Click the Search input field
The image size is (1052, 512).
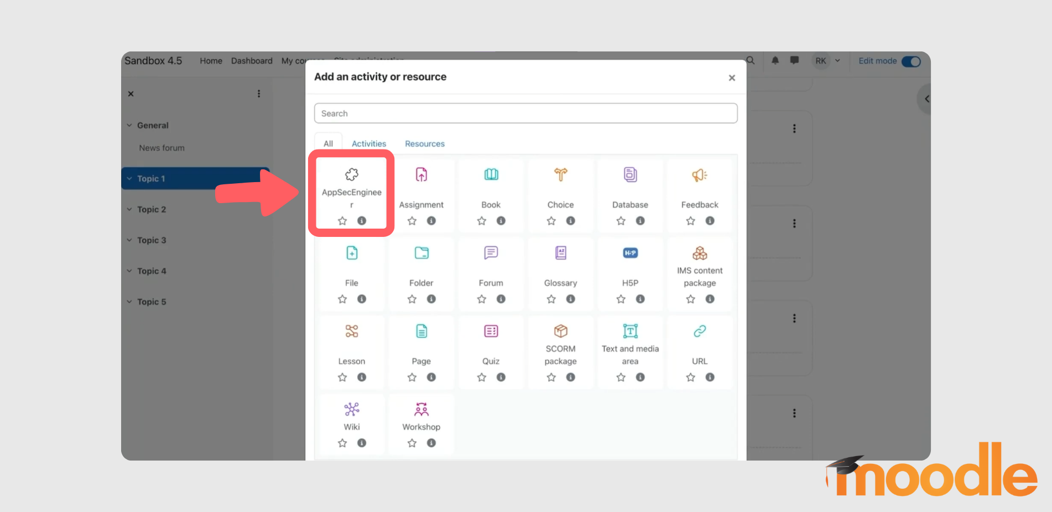pyautogui.click(x=525, y=113)
